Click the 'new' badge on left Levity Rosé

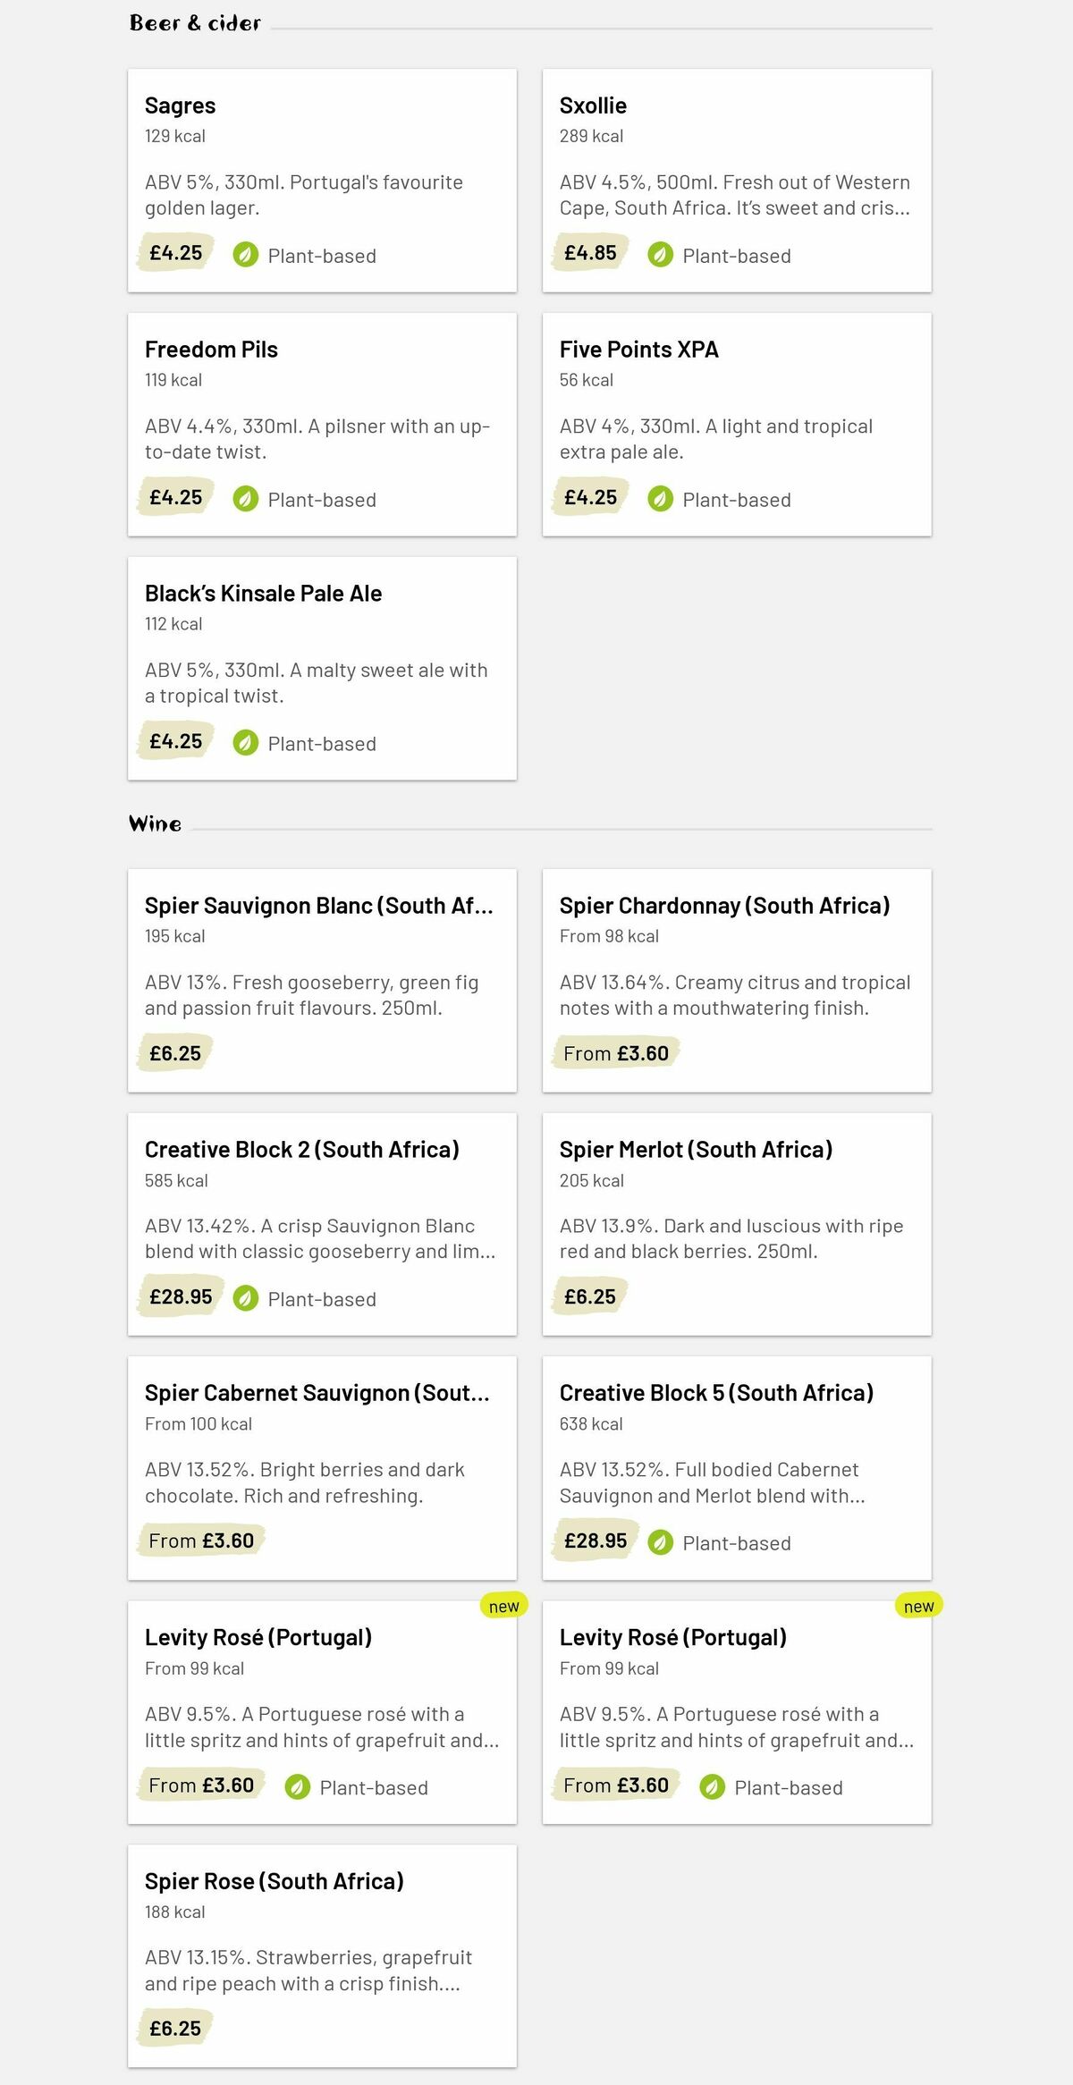(x=504, y=1606)
